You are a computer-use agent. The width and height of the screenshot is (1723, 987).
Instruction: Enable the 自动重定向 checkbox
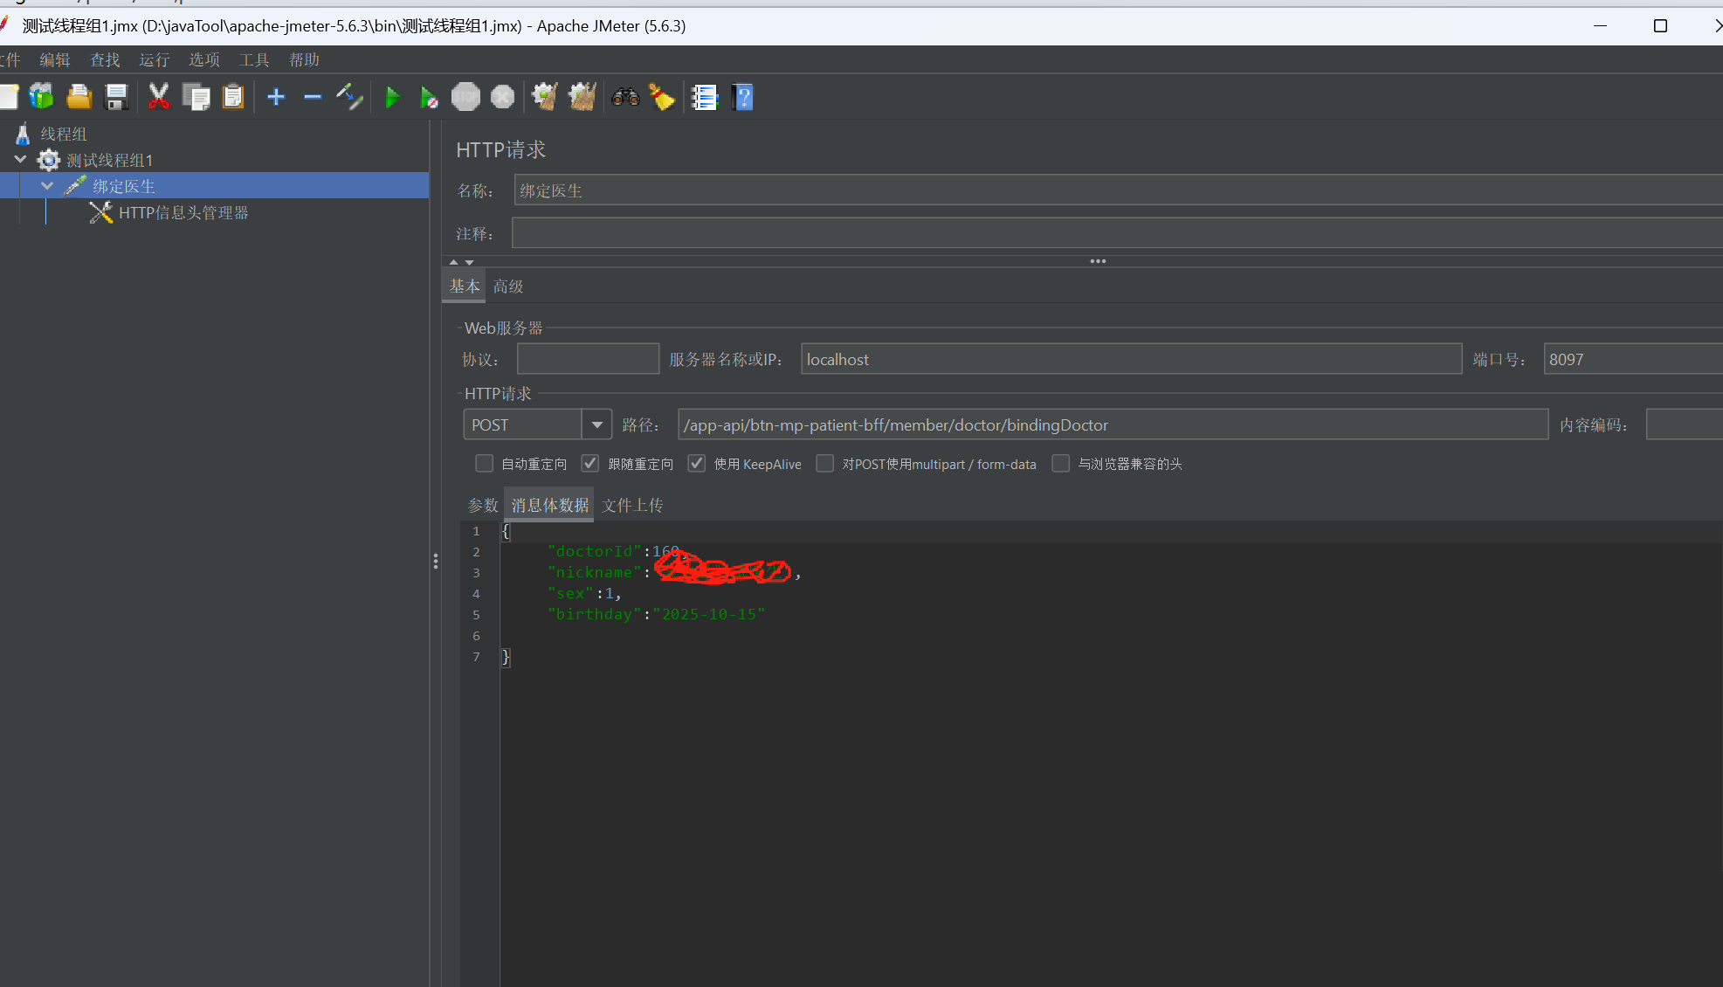pyautogui.click(x=484, y=464)
